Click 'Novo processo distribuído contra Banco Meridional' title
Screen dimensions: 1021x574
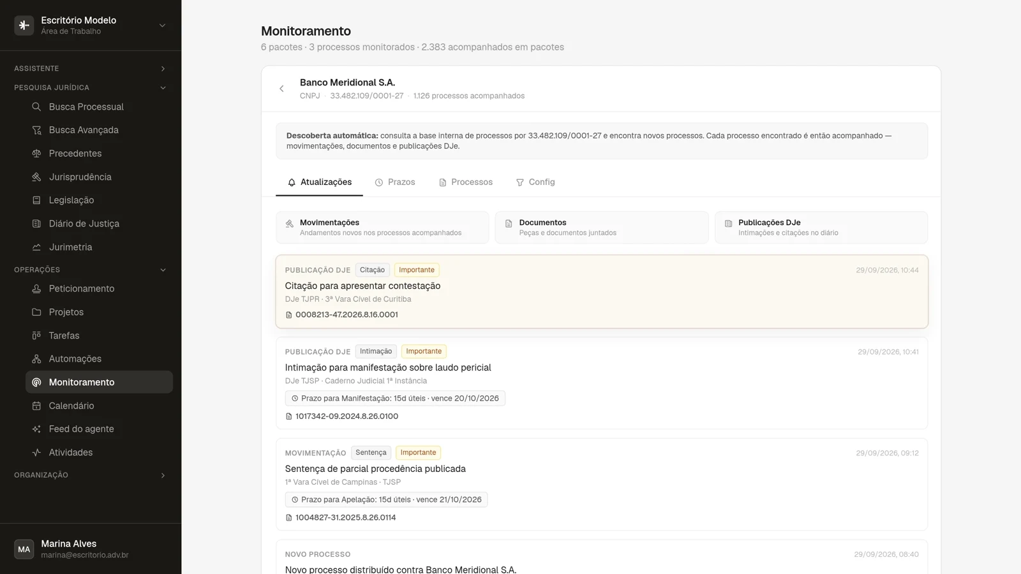coord(401,569)
